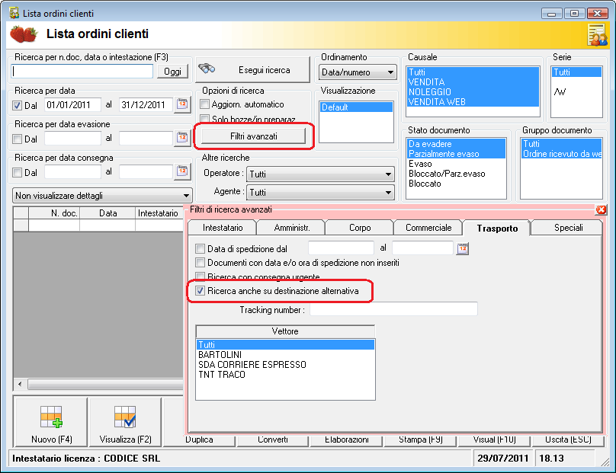Screen dimensions: 616x473
Task: Select Bloccato/Parz.evaso status
Action: 456,174
